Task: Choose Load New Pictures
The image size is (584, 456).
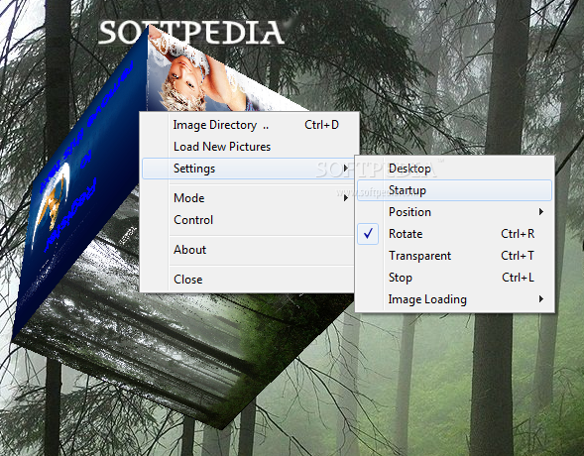Action: click(248, 147)
